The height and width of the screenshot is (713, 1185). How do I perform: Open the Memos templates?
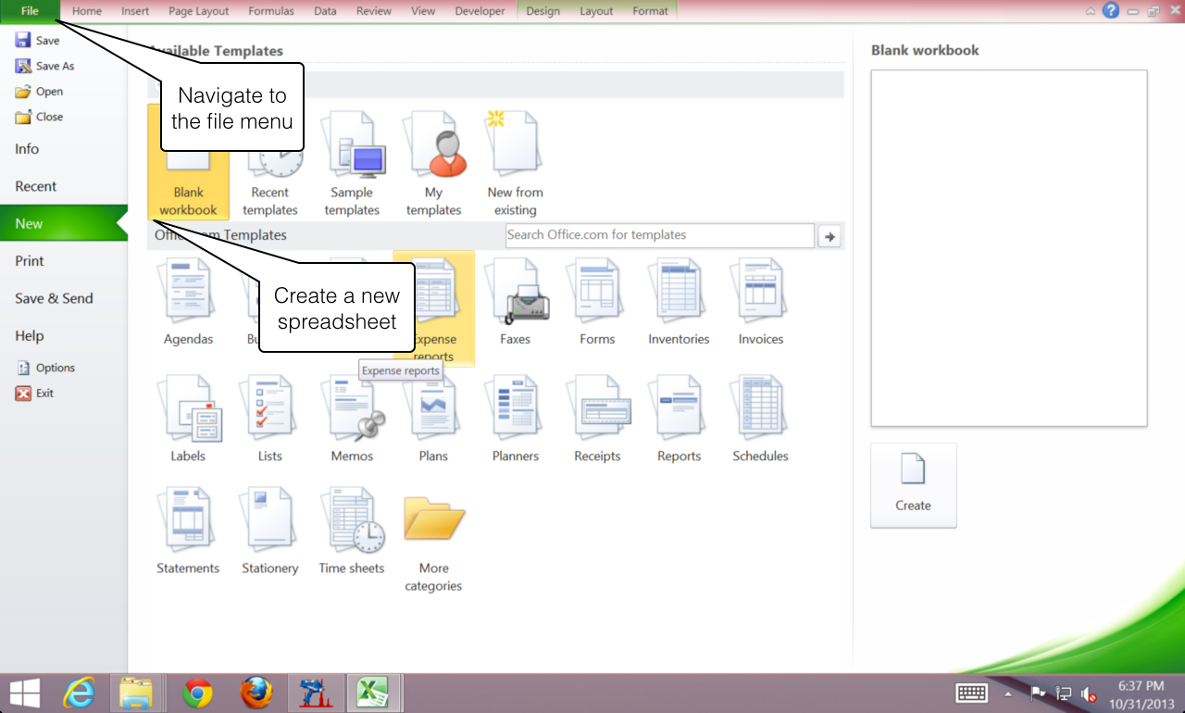click(x=352, y=412)
